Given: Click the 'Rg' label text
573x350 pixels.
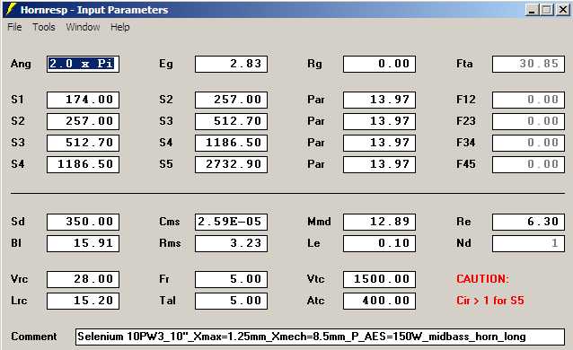Looking at the screenshot, I should coord(314,65).
